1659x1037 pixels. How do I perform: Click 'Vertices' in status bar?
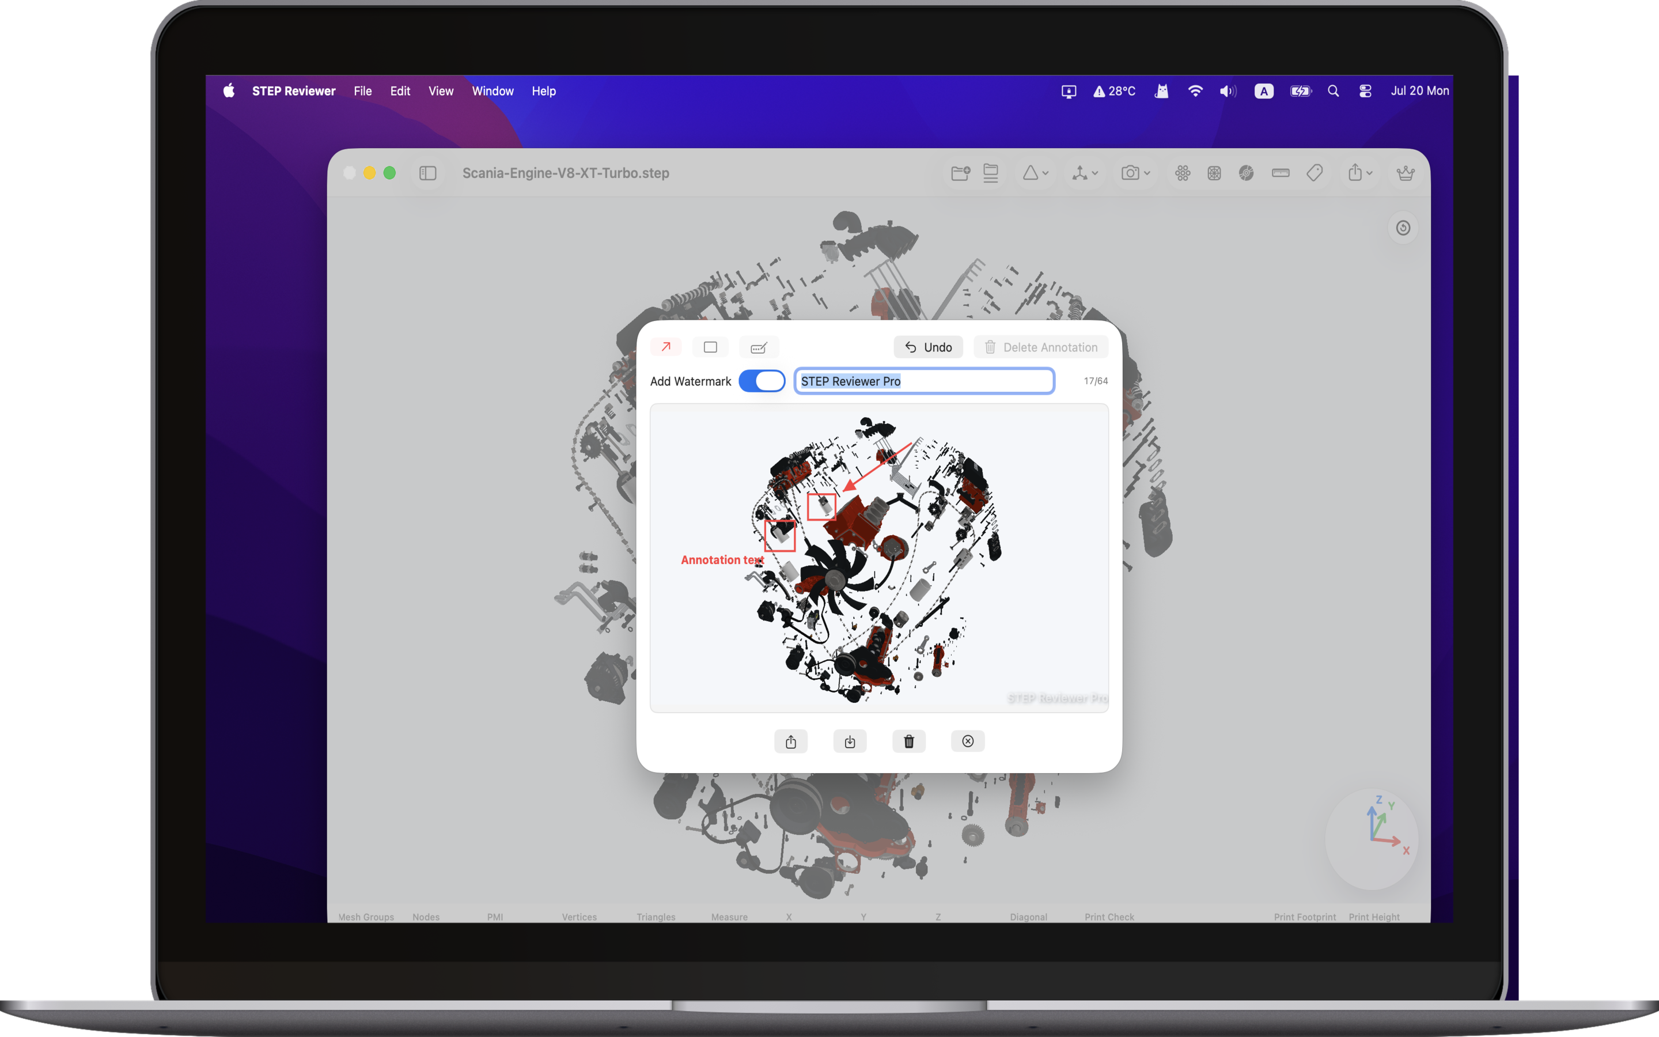click(x=579, y=917)
